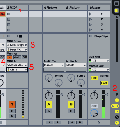The image size is (120, 127).
Task: Click the A Return pan knob
Action: point(49,95)
